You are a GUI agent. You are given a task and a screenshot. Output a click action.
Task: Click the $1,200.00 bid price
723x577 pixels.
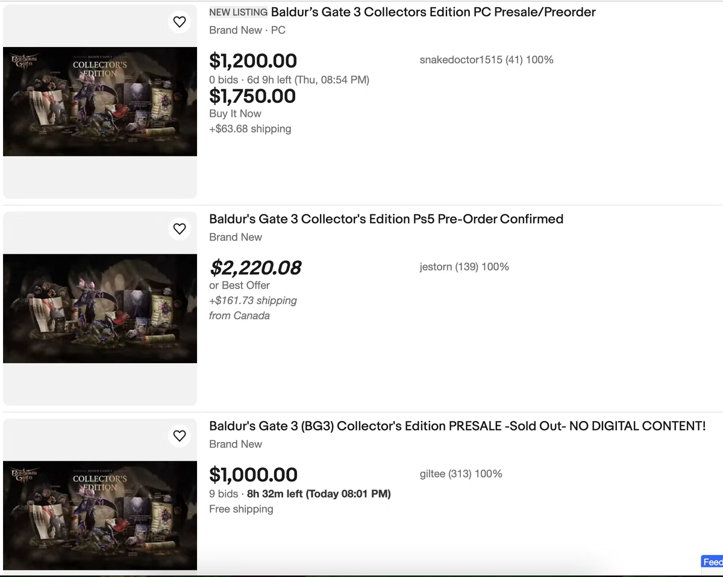[253, 61]
